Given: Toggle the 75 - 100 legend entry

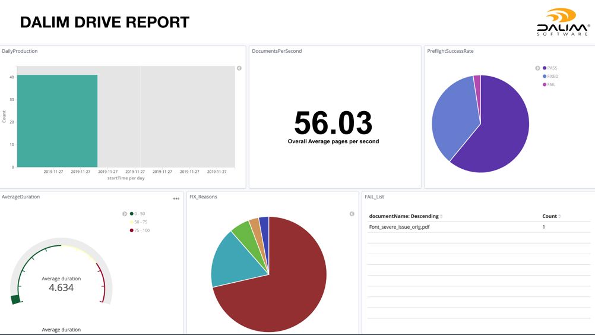Looking at the screenshot, I should coord(140,230).
